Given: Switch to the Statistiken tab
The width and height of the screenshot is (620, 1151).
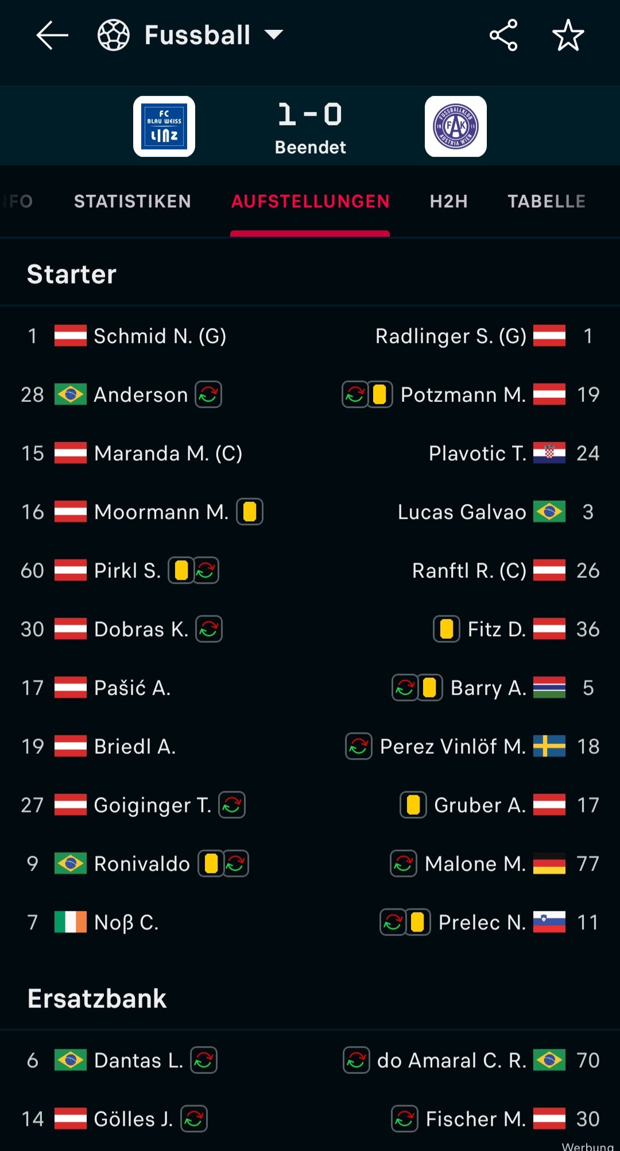Looking at the screenshot, I should [133, 201].
